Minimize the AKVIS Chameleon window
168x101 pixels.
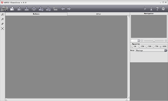160,3
